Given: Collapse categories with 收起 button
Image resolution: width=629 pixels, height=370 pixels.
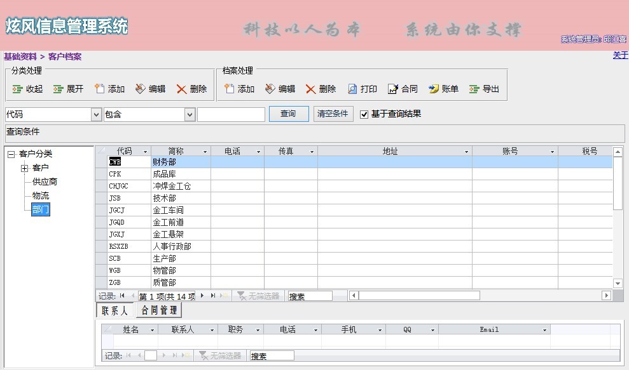Looking at the screenshot, I should tap(27, 89).
